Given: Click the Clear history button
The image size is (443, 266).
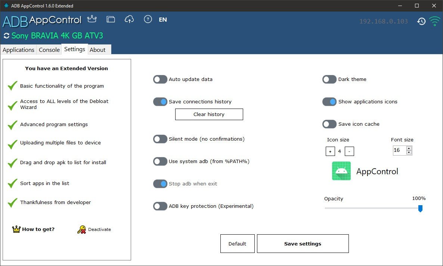Looking at the screenshot, I should [209, 114].
